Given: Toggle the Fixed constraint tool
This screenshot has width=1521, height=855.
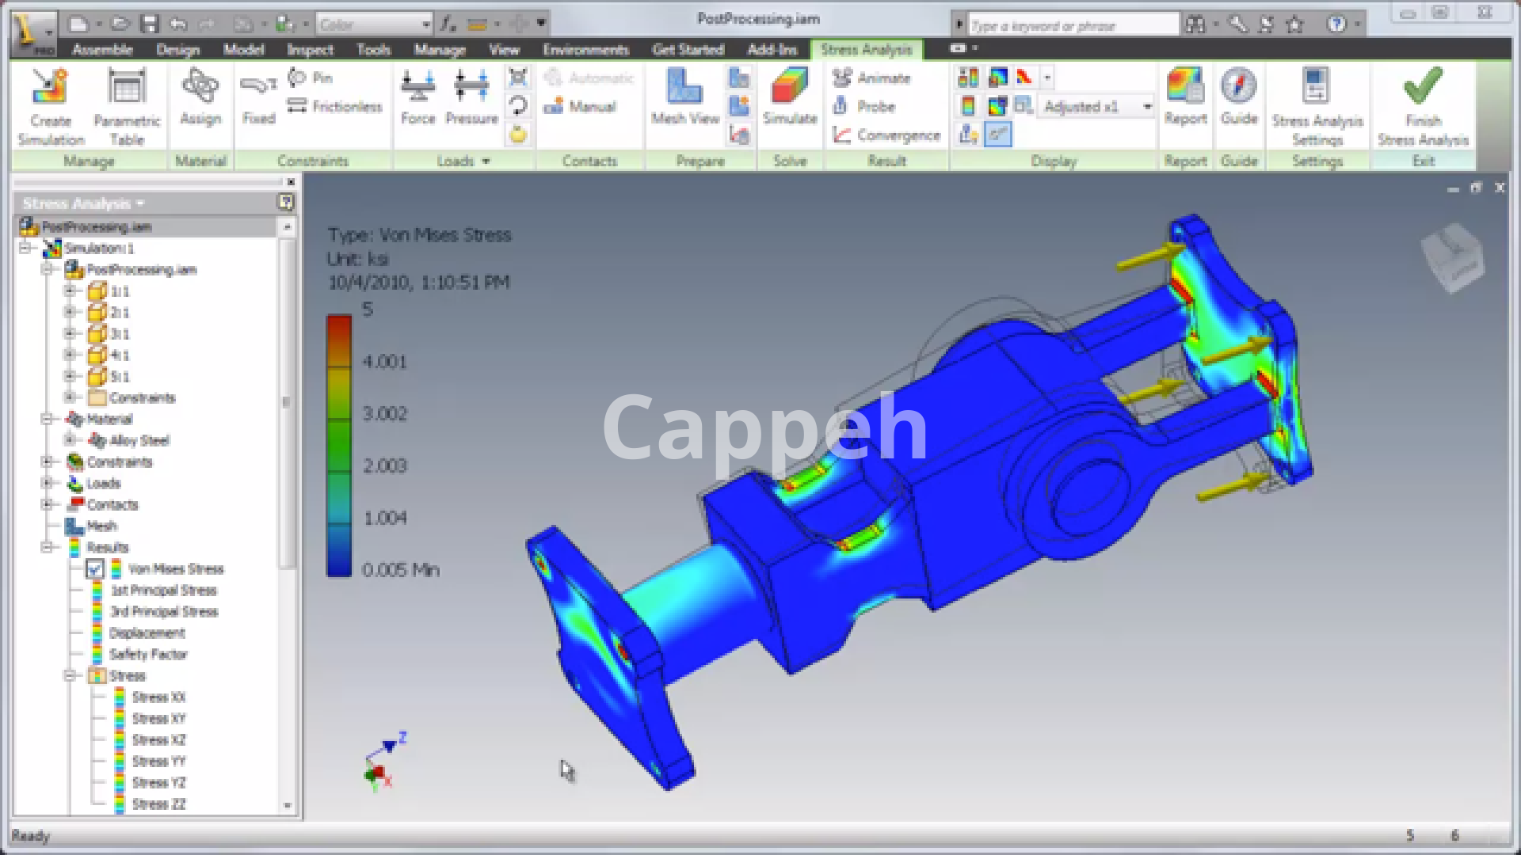Looking at the screenshot, I should pos(258,89).
